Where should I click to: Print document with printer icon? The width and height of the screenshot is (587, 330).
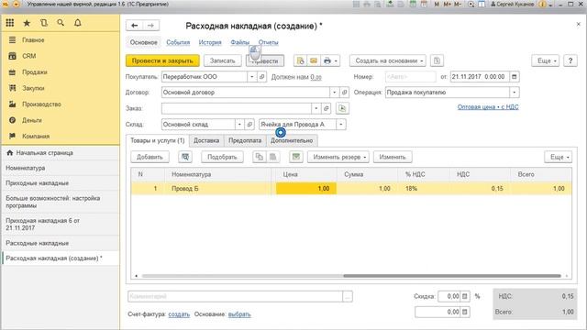327,60
